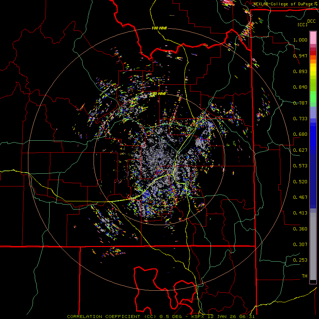Click the 0.520 value on color scale
Viewport: 319px width, 319px height.
pos(300,182)
